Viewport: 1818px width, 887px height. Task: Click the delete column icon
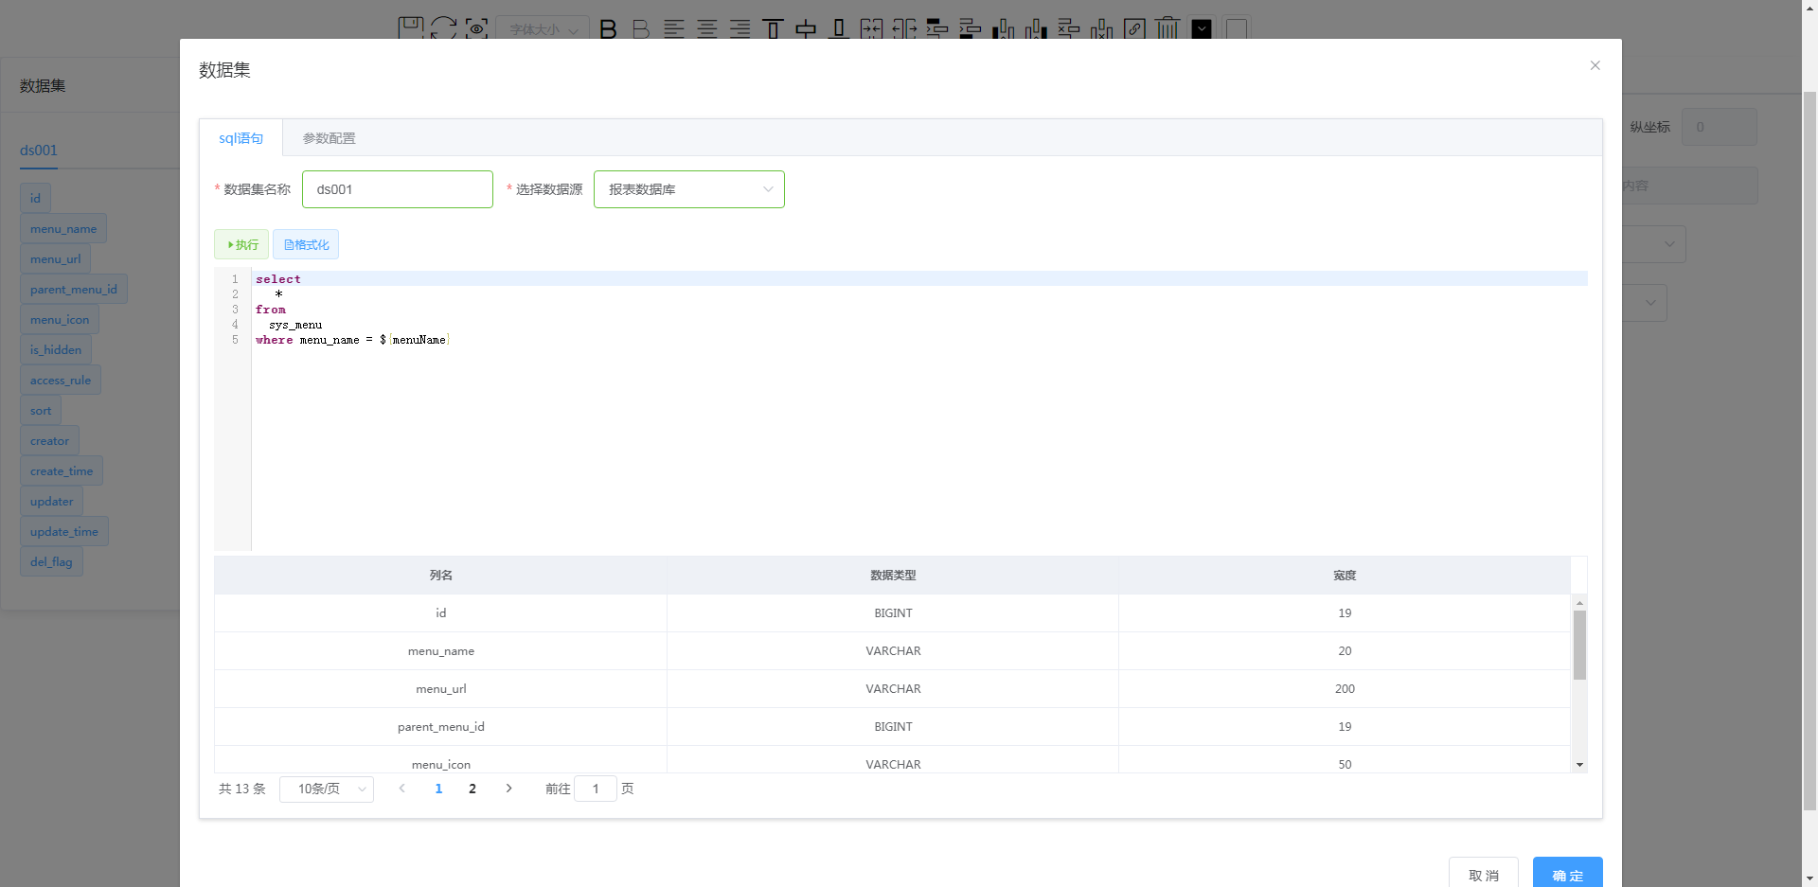coord(1102,29)
